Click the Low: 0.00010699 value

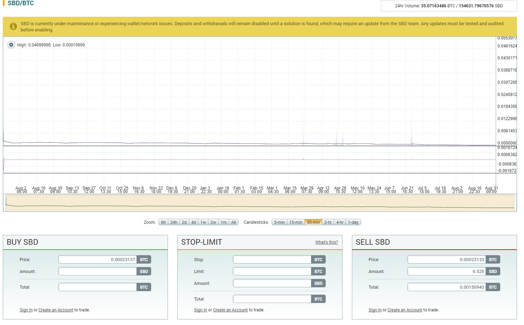coord(69,45)
